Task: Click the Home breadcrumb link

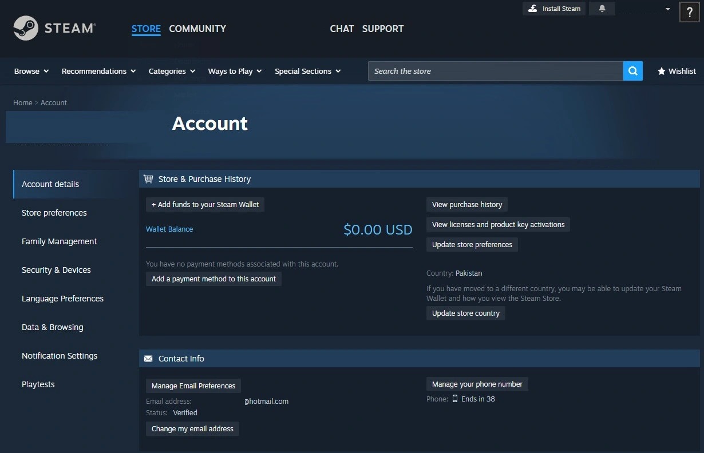Action: [23, 103]
